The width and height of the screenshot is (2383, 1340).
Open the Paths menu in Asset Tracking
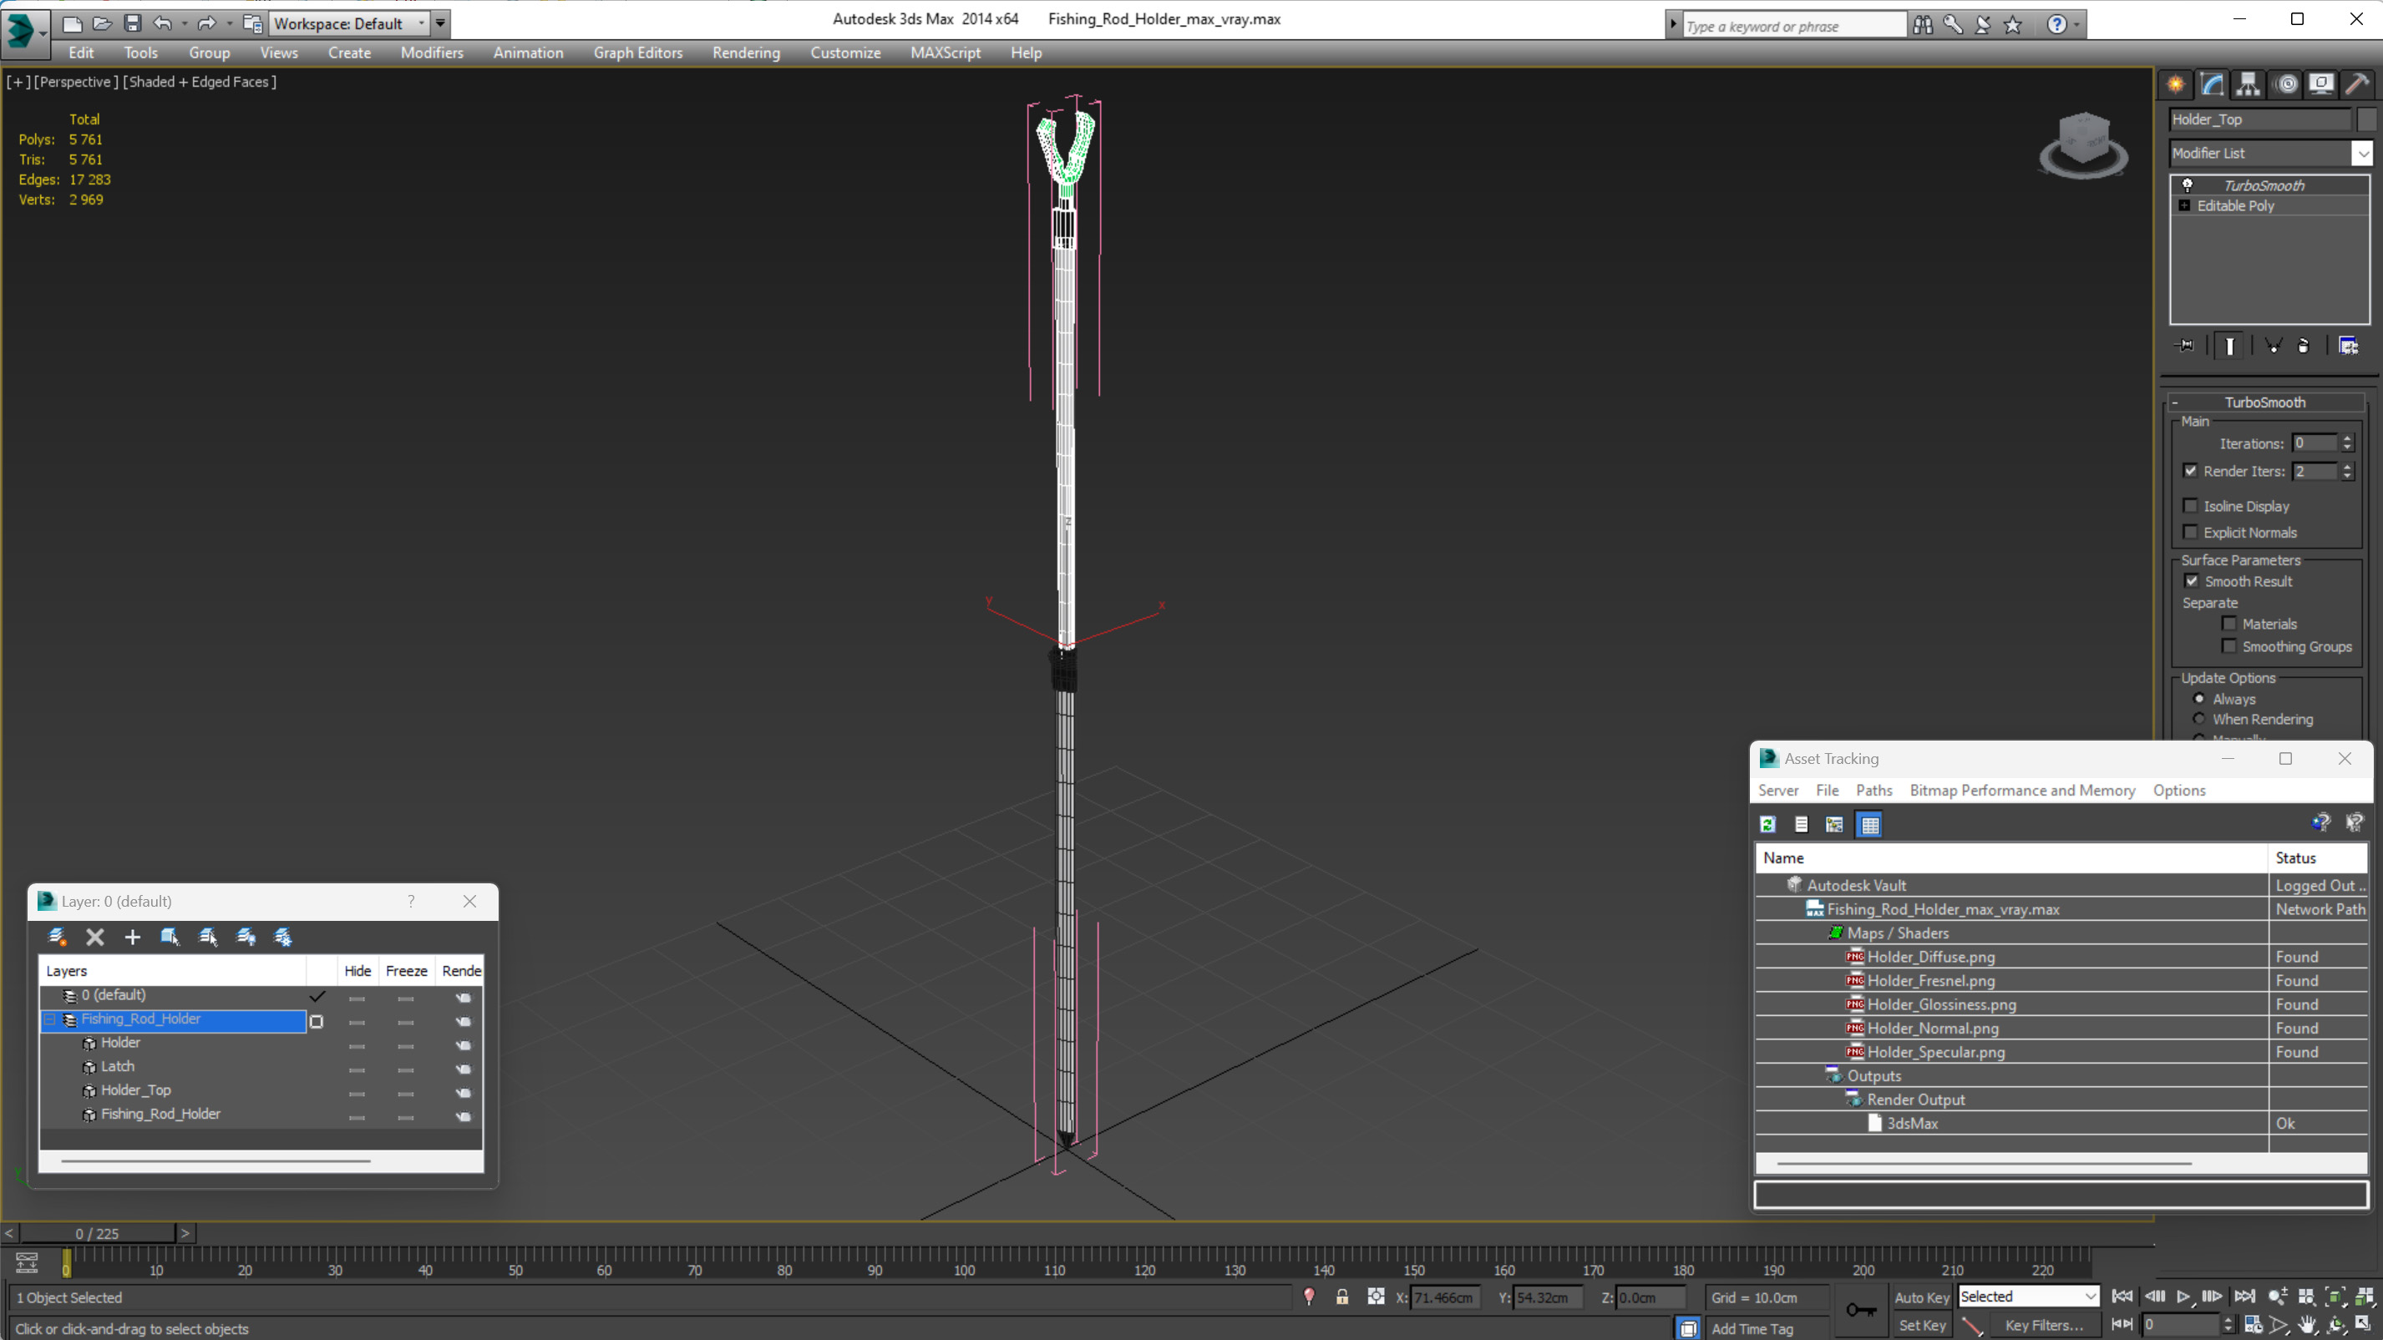pos(1874,790)
